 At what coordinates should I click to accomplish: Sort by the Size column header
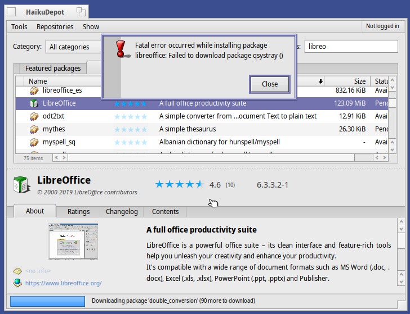click(x=347, y=81)
